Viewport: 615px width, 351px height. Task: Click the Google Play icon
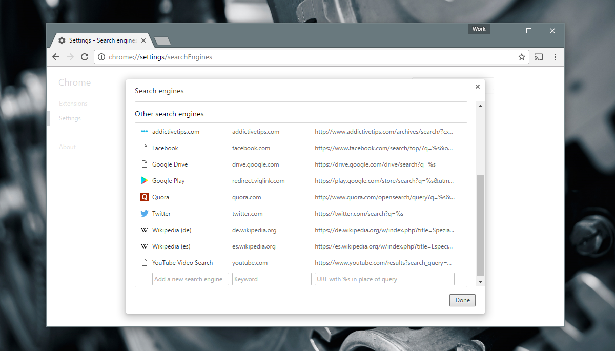(145, 181)
